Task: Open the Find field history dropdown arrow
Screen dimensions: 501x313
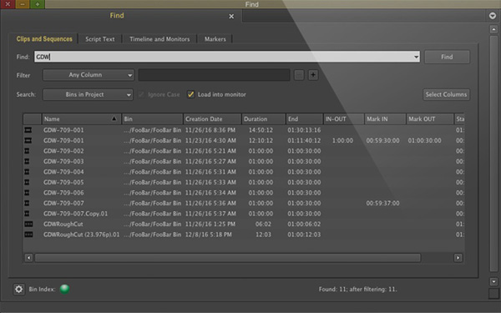Action: (x=416, y=57)
